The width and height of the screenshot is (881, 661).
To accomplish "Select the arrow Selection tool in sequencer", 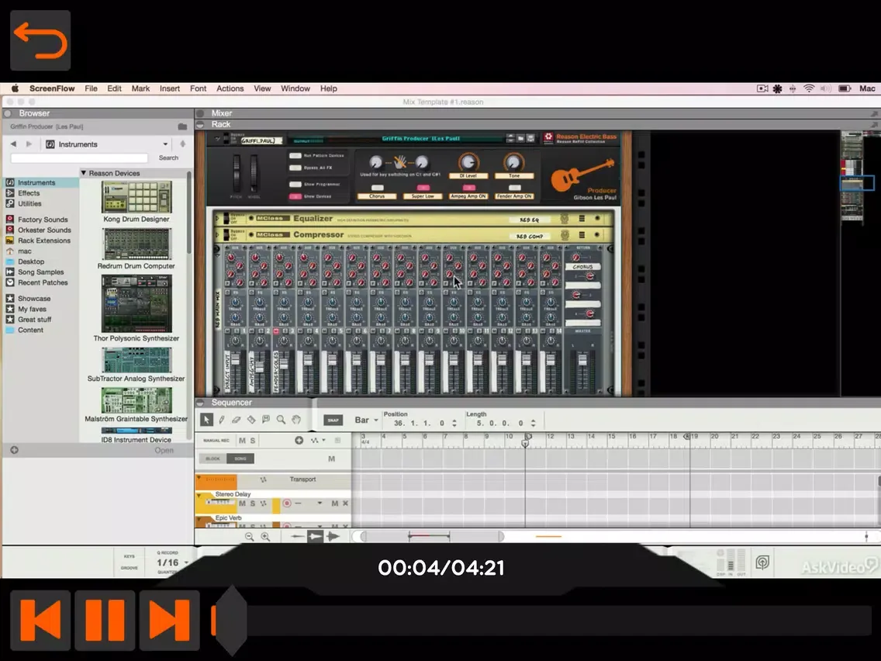I will click(x=206, y=419).
